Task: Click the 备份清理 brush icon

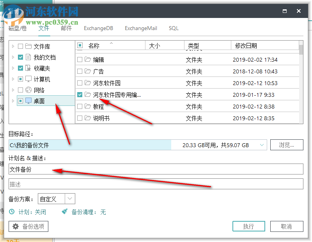Action: click(64, 212)
